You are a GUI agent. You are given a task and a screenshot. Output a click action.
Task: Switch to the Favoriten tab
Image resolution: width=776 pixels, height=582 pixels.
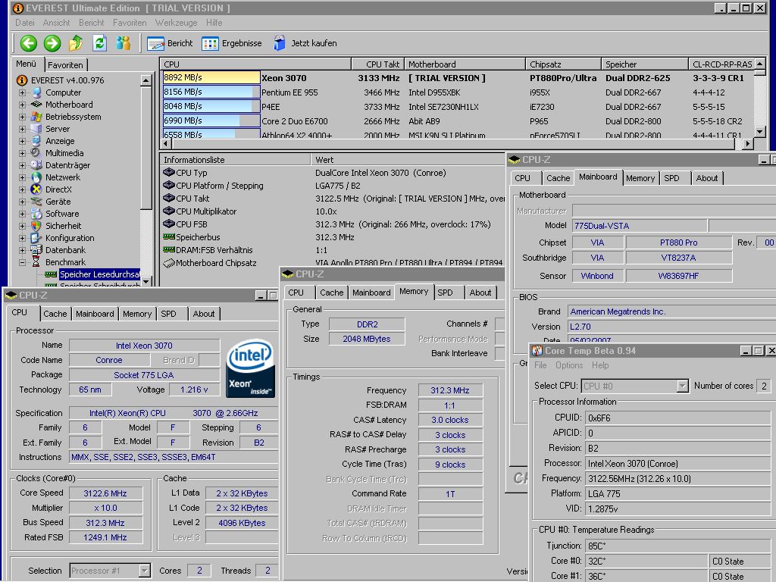tap(66, 65)
